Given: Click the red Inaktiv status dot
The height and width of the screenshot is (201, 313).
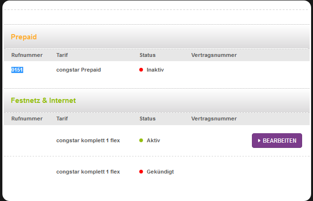Looking at the screenshot, I should tap(141, 70).
